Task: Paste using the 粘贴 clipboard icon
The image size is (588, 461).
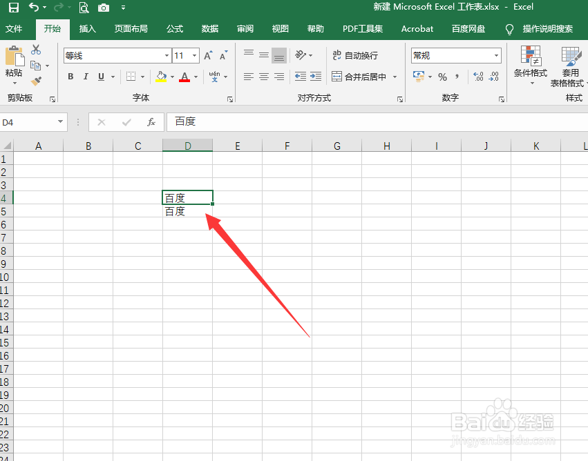Action: point(15,56)
